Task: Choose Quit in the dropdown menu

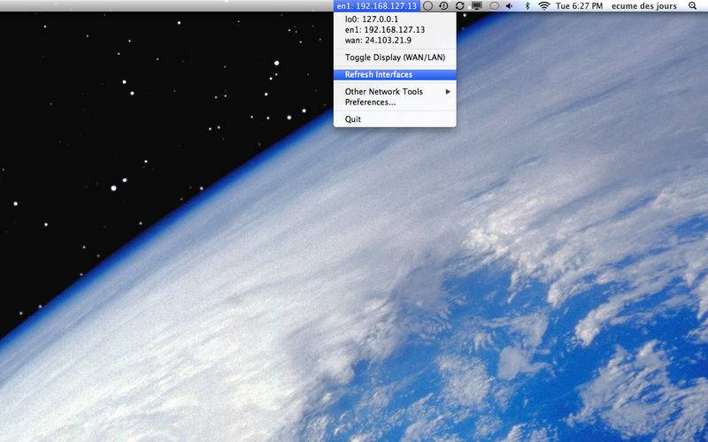Action: point(395,119)
